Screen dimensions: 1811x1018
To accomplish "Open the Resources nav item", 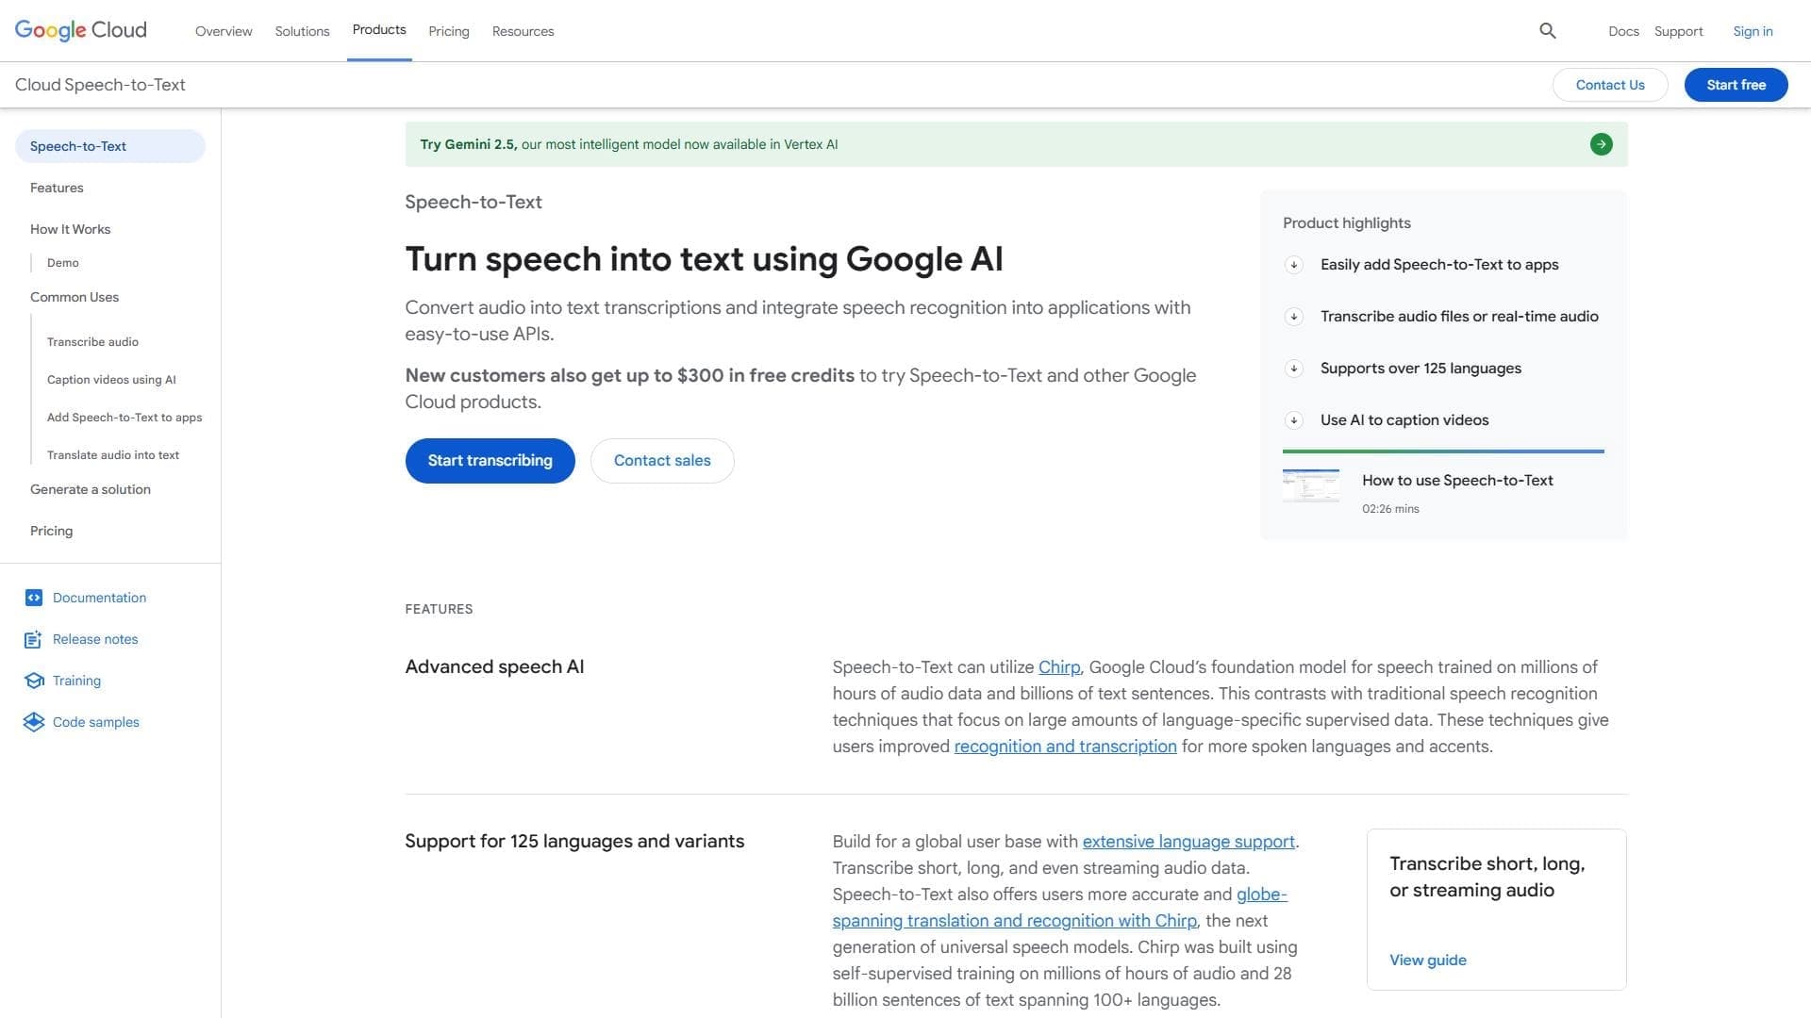I will click(x=523, y=31).
